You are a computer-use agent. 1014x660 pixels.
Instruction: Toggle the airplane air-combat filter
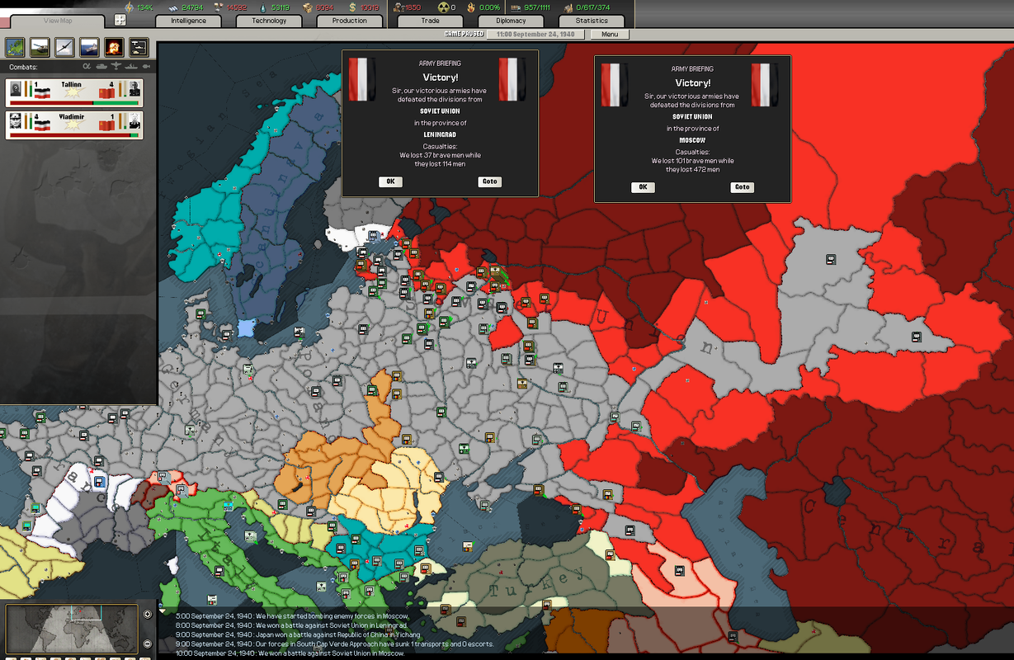click(x=115, y=67)
